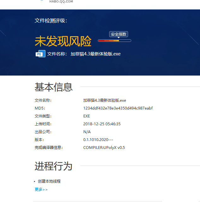Click the 进程行为 section heading
This screenshot has width=200, height=204.
click(x=54, y=166)
